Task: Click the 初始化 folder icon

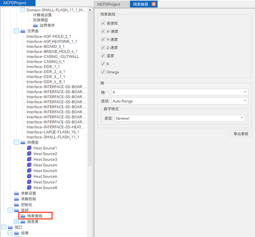Action: (x=17, y=204)
